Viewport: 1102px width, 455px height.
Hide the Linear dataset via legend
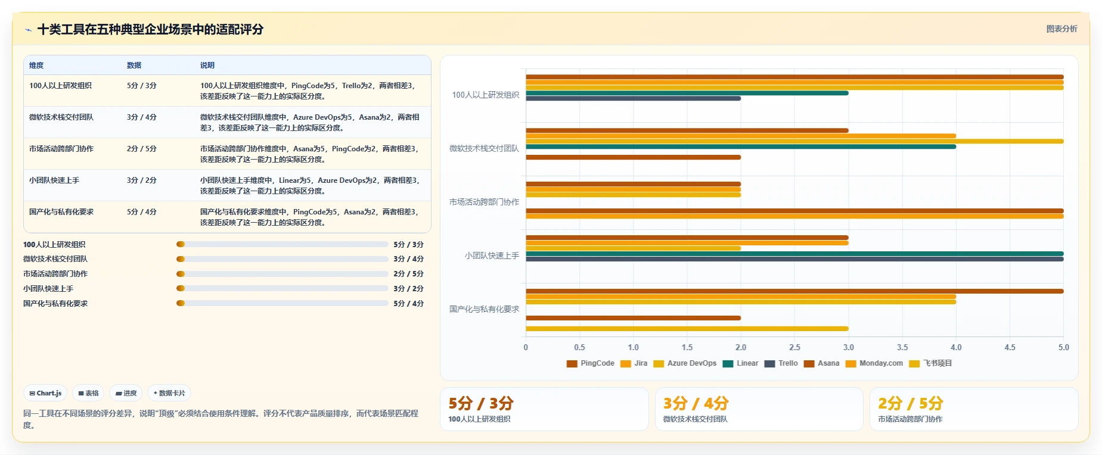pos(740,363)
